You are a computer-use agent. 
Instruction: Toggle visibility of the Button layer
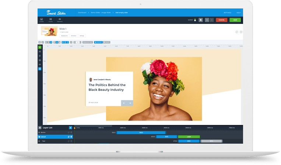click(x=39, y=132)
